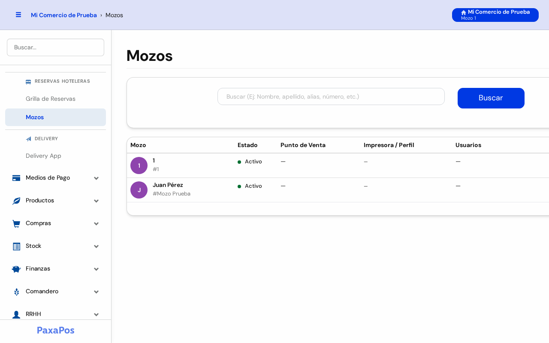Open the Medios de Pago menu label
This screenshot has height=343, width=549.
point(48,178)
